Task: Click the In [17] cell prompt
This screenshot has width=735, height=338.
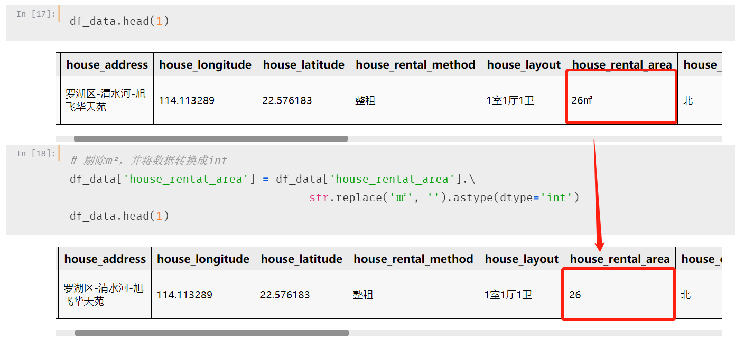Action: 35,14
